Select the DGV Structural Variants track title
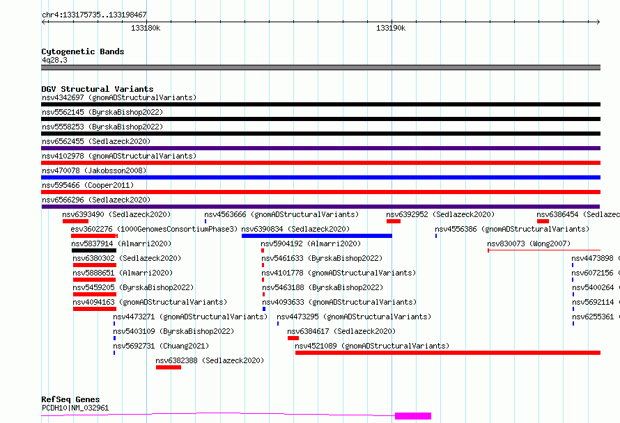 98,89
